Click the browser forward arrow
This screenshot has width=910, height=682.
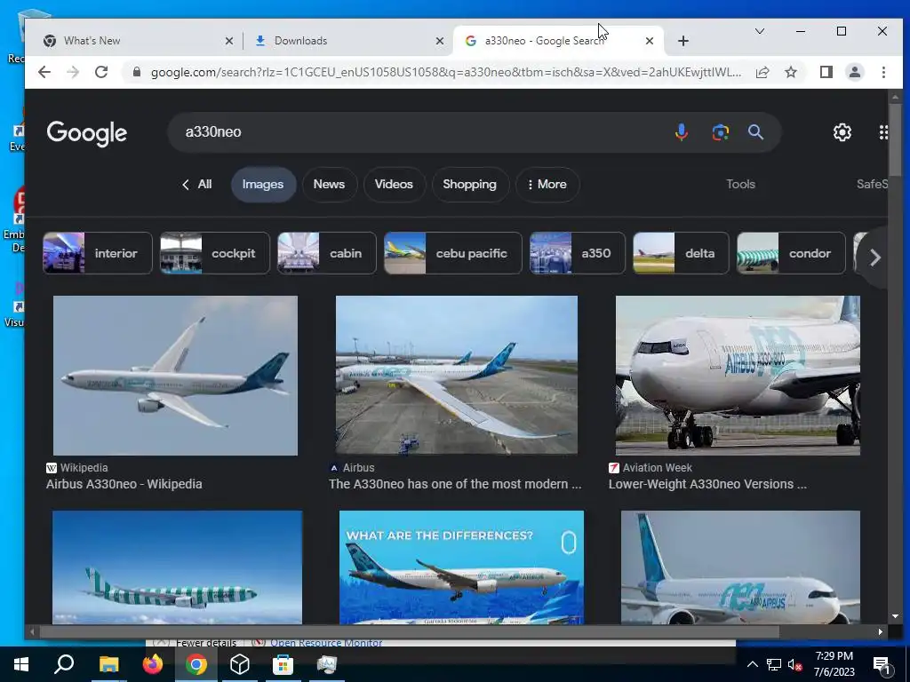click(73, 72)
